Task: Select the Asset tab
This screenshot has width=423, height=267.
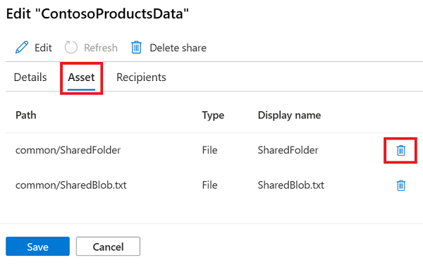Action: 81,77
